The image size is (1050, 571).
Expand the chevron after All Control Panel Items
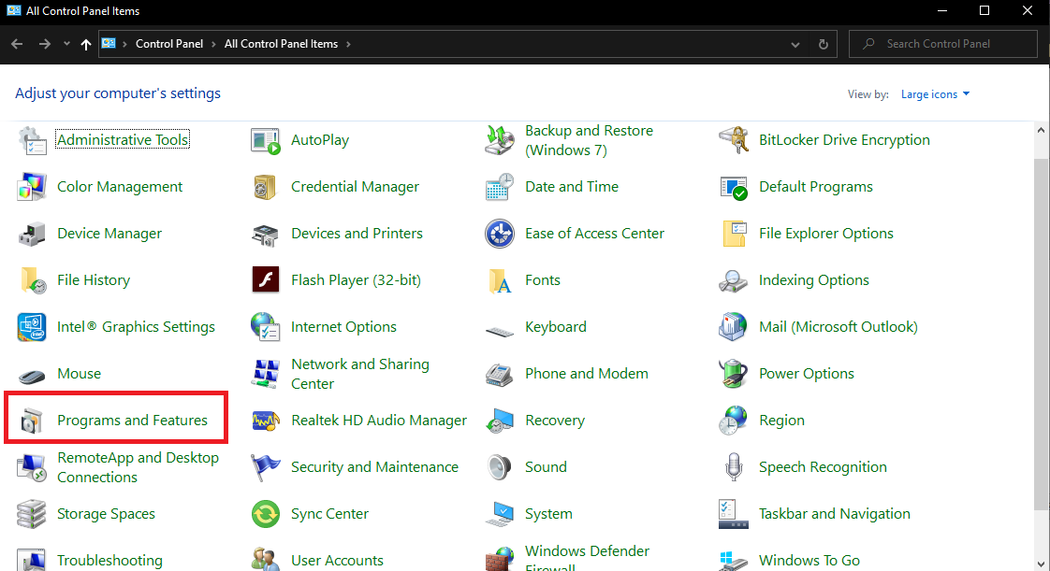point(349,44)
